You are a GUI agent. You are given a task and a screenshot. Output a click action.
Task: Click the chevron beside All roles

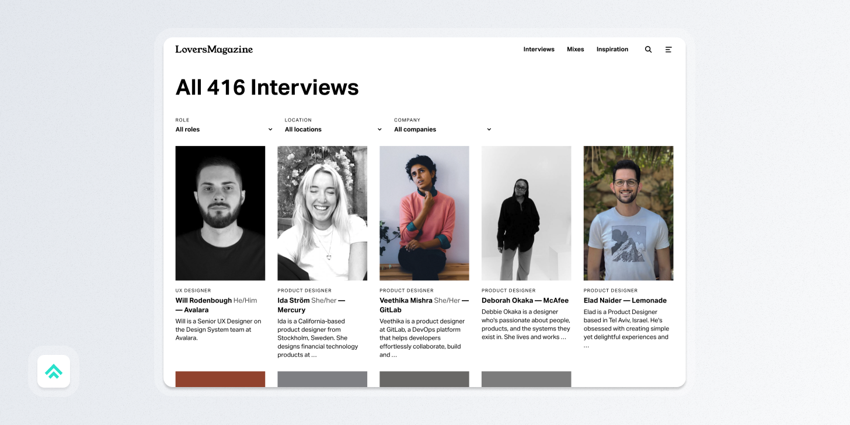point(270,130)
